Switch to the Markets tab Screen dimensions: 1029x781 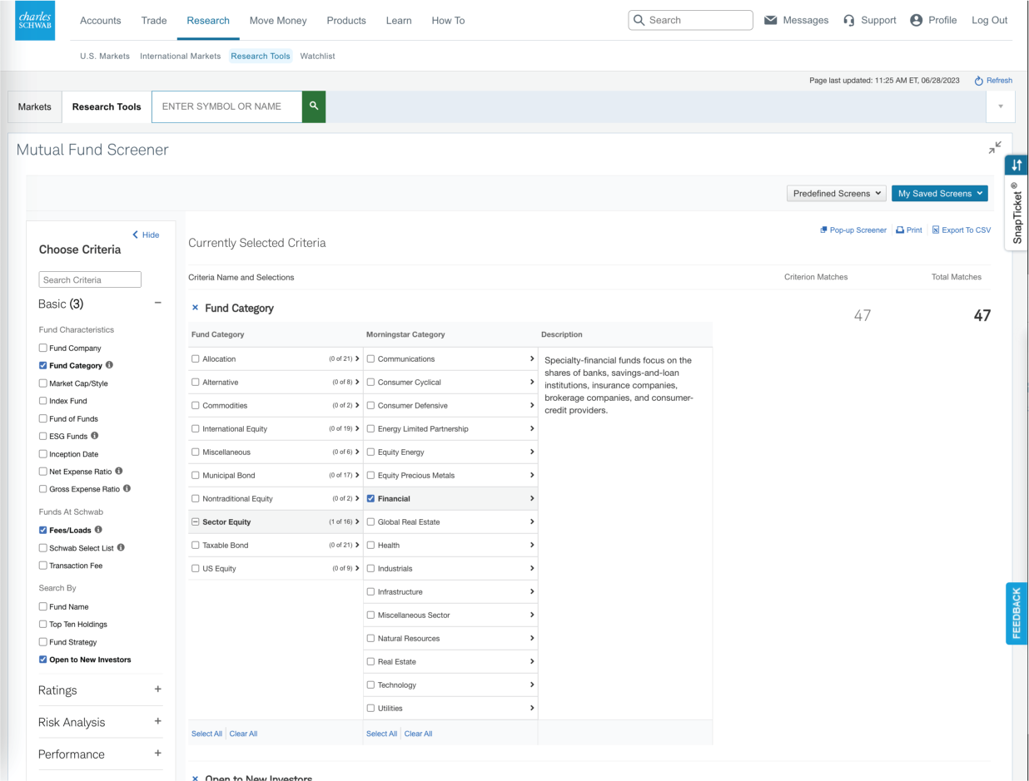click(x=35, y=106)
